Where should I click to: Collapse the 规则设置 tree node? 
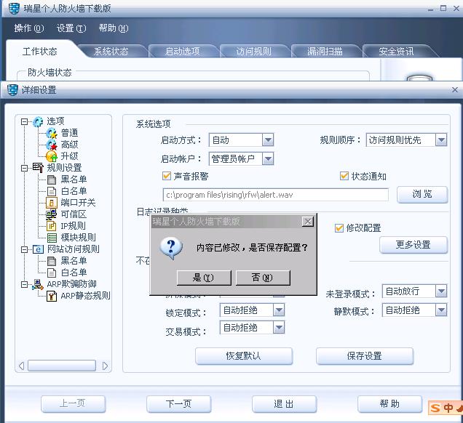(x=25, y=168)
